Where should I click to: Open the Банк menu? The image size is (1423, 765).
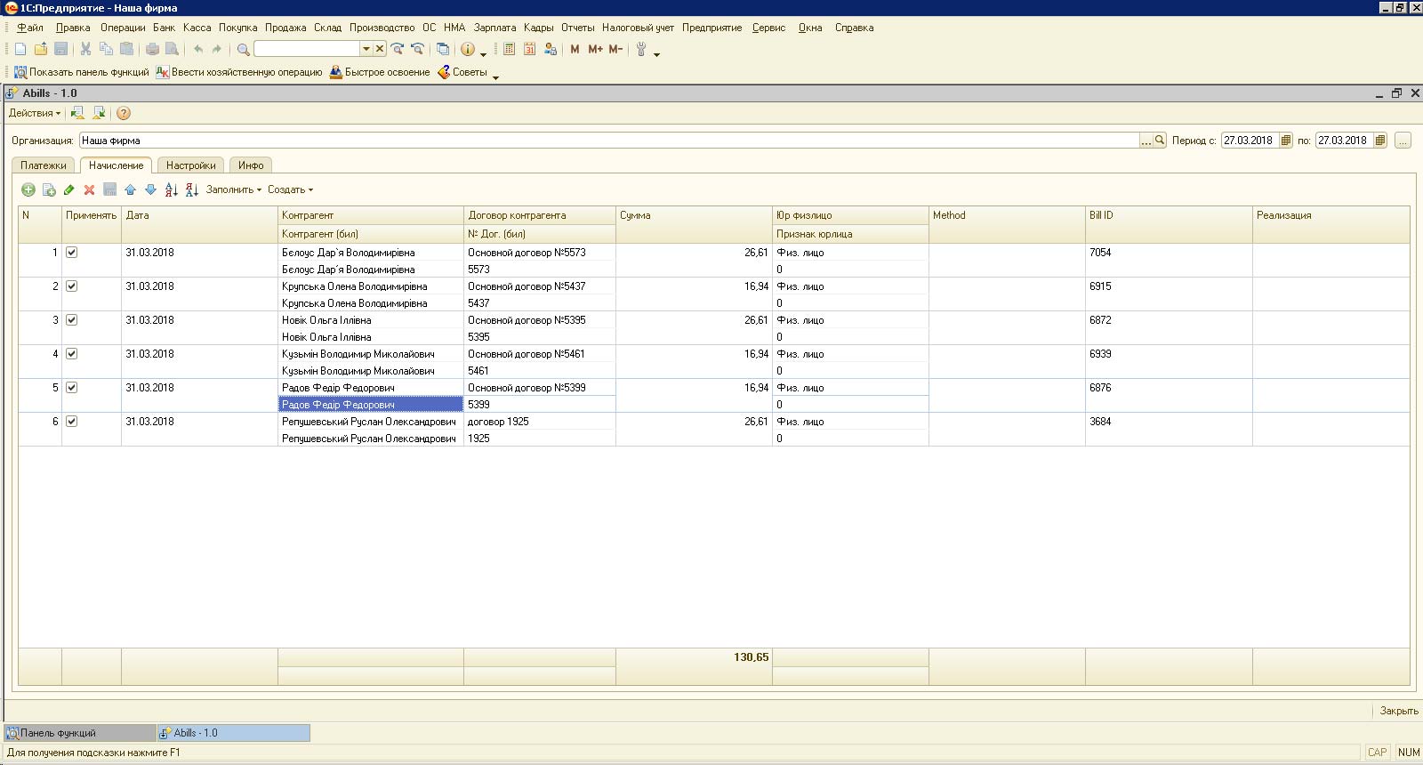[164, 28]
